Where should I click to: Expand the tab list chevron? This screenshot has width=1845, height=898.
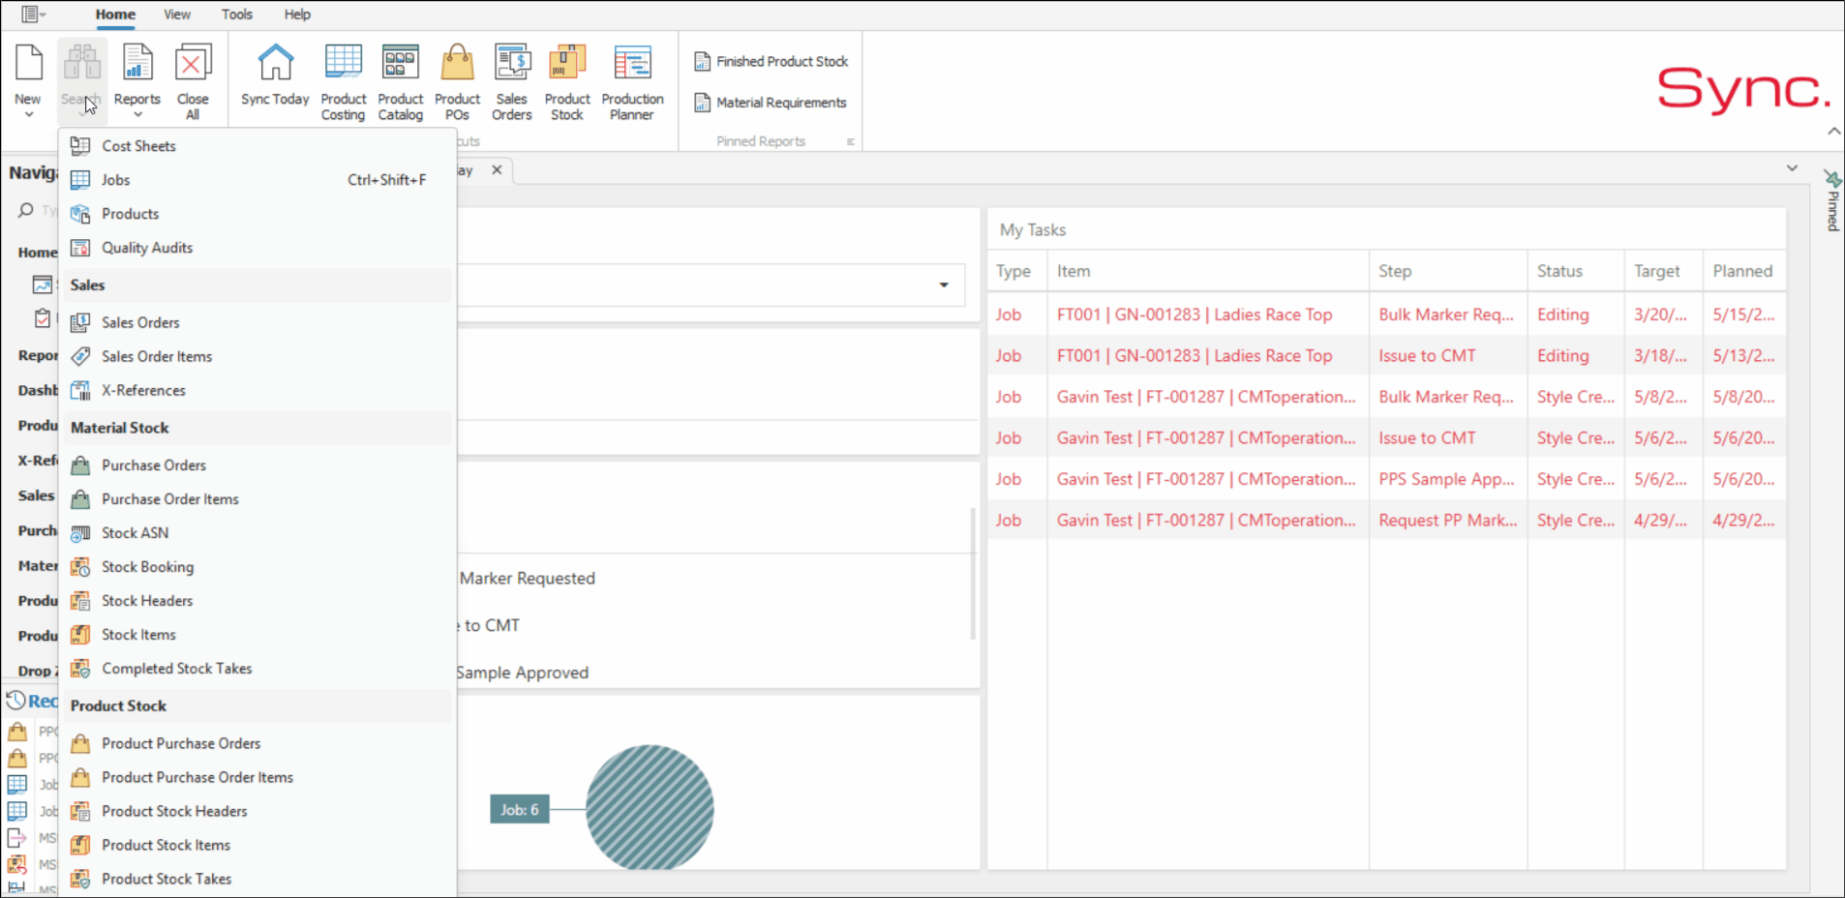tap(1792, 168)
